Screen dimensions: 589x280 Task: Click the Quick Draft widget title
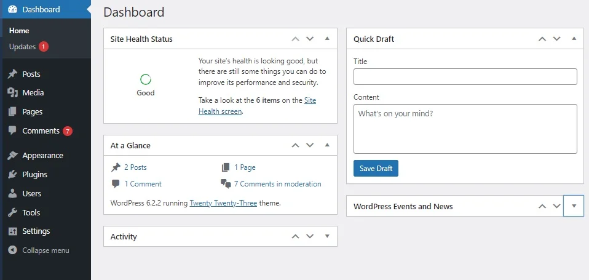[374, 39]
